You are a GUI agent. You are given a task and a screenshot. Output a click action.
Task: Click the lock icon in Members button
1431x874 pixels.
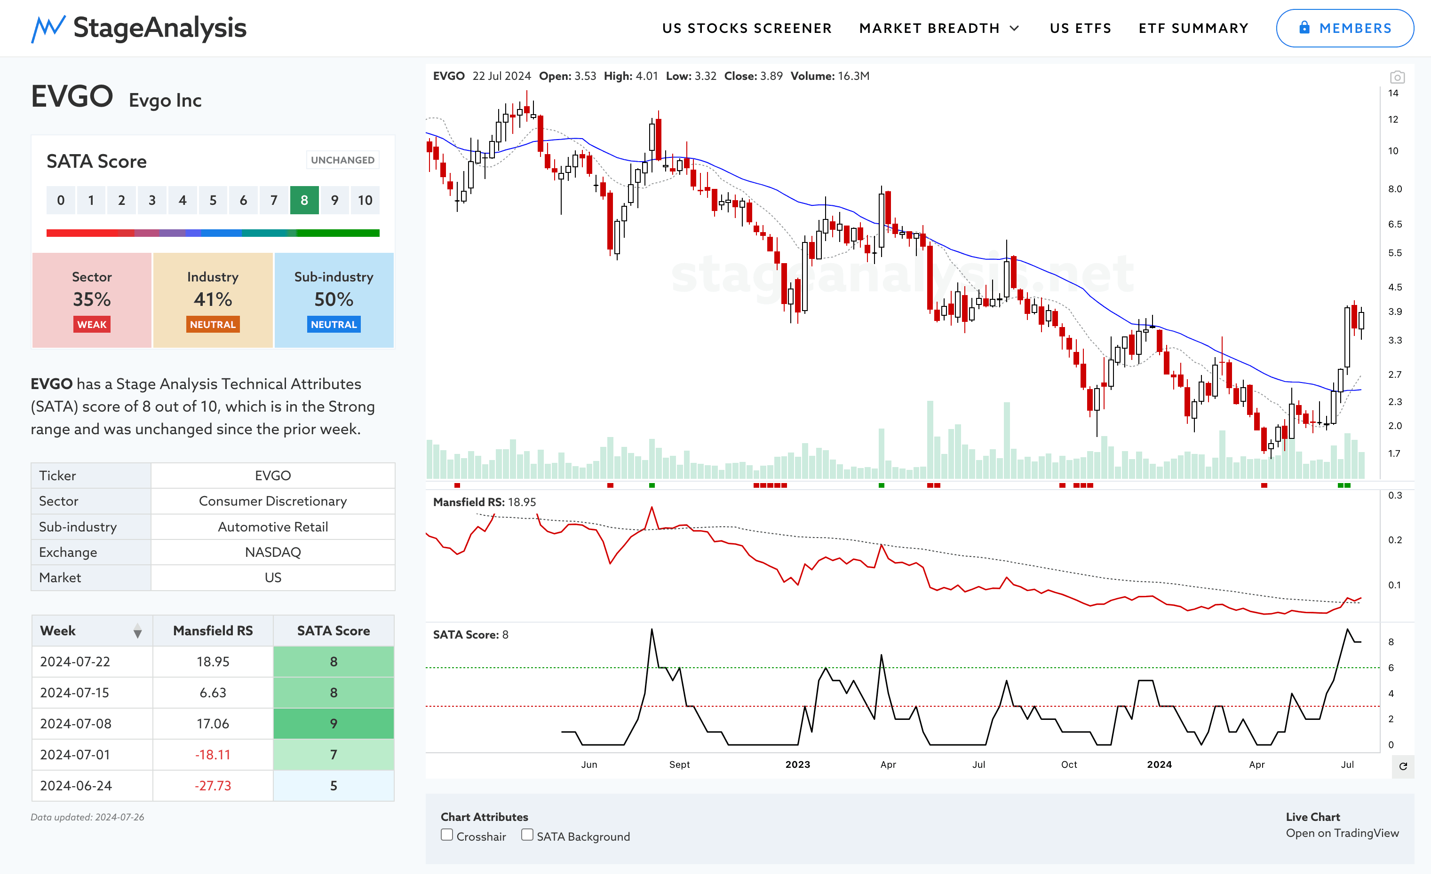click(1304, 27)
